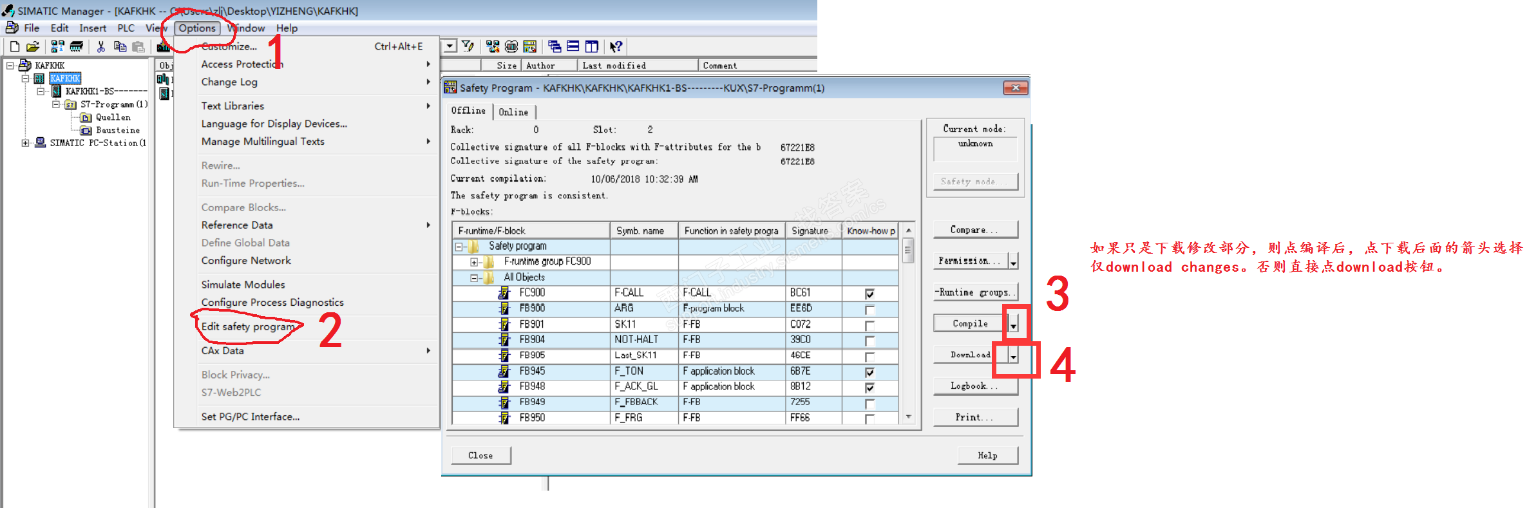Click the S7 Memory Card toolbar icon
Viewport: 1538px width, 508px height.
tap(77, 46)
